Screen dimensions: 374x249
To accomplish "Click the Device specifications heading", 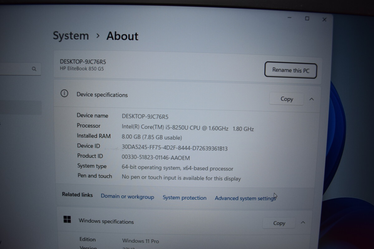I will click(102, 95).
